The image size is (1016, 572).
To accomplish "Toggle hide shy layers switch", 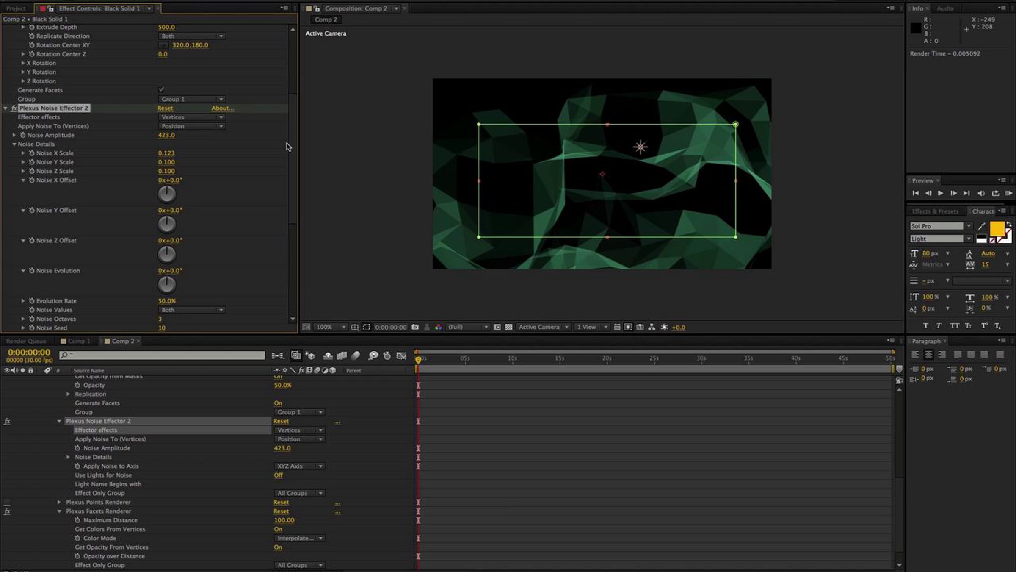I will 328,355.
